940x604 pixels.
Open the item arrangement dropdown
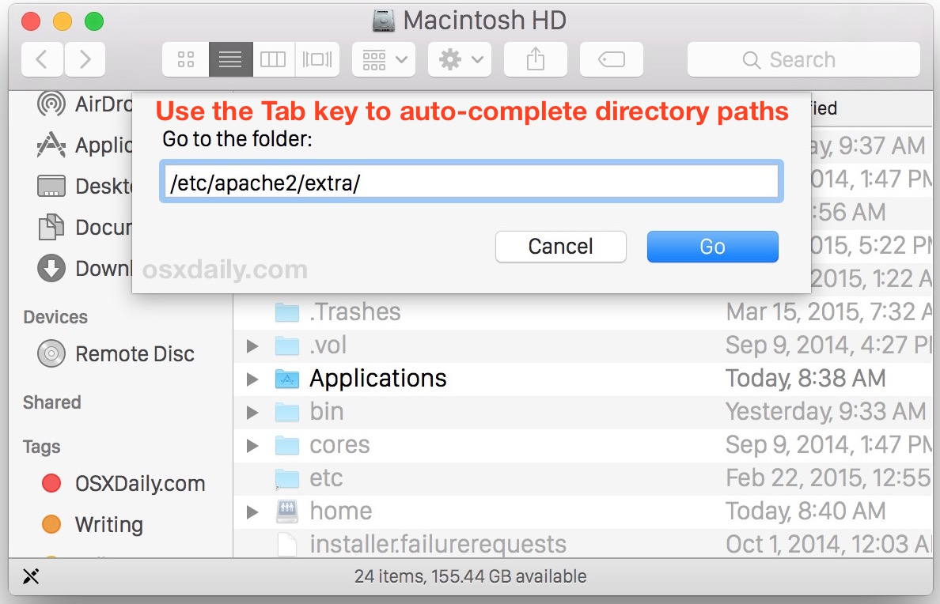(x=384, y=59)
